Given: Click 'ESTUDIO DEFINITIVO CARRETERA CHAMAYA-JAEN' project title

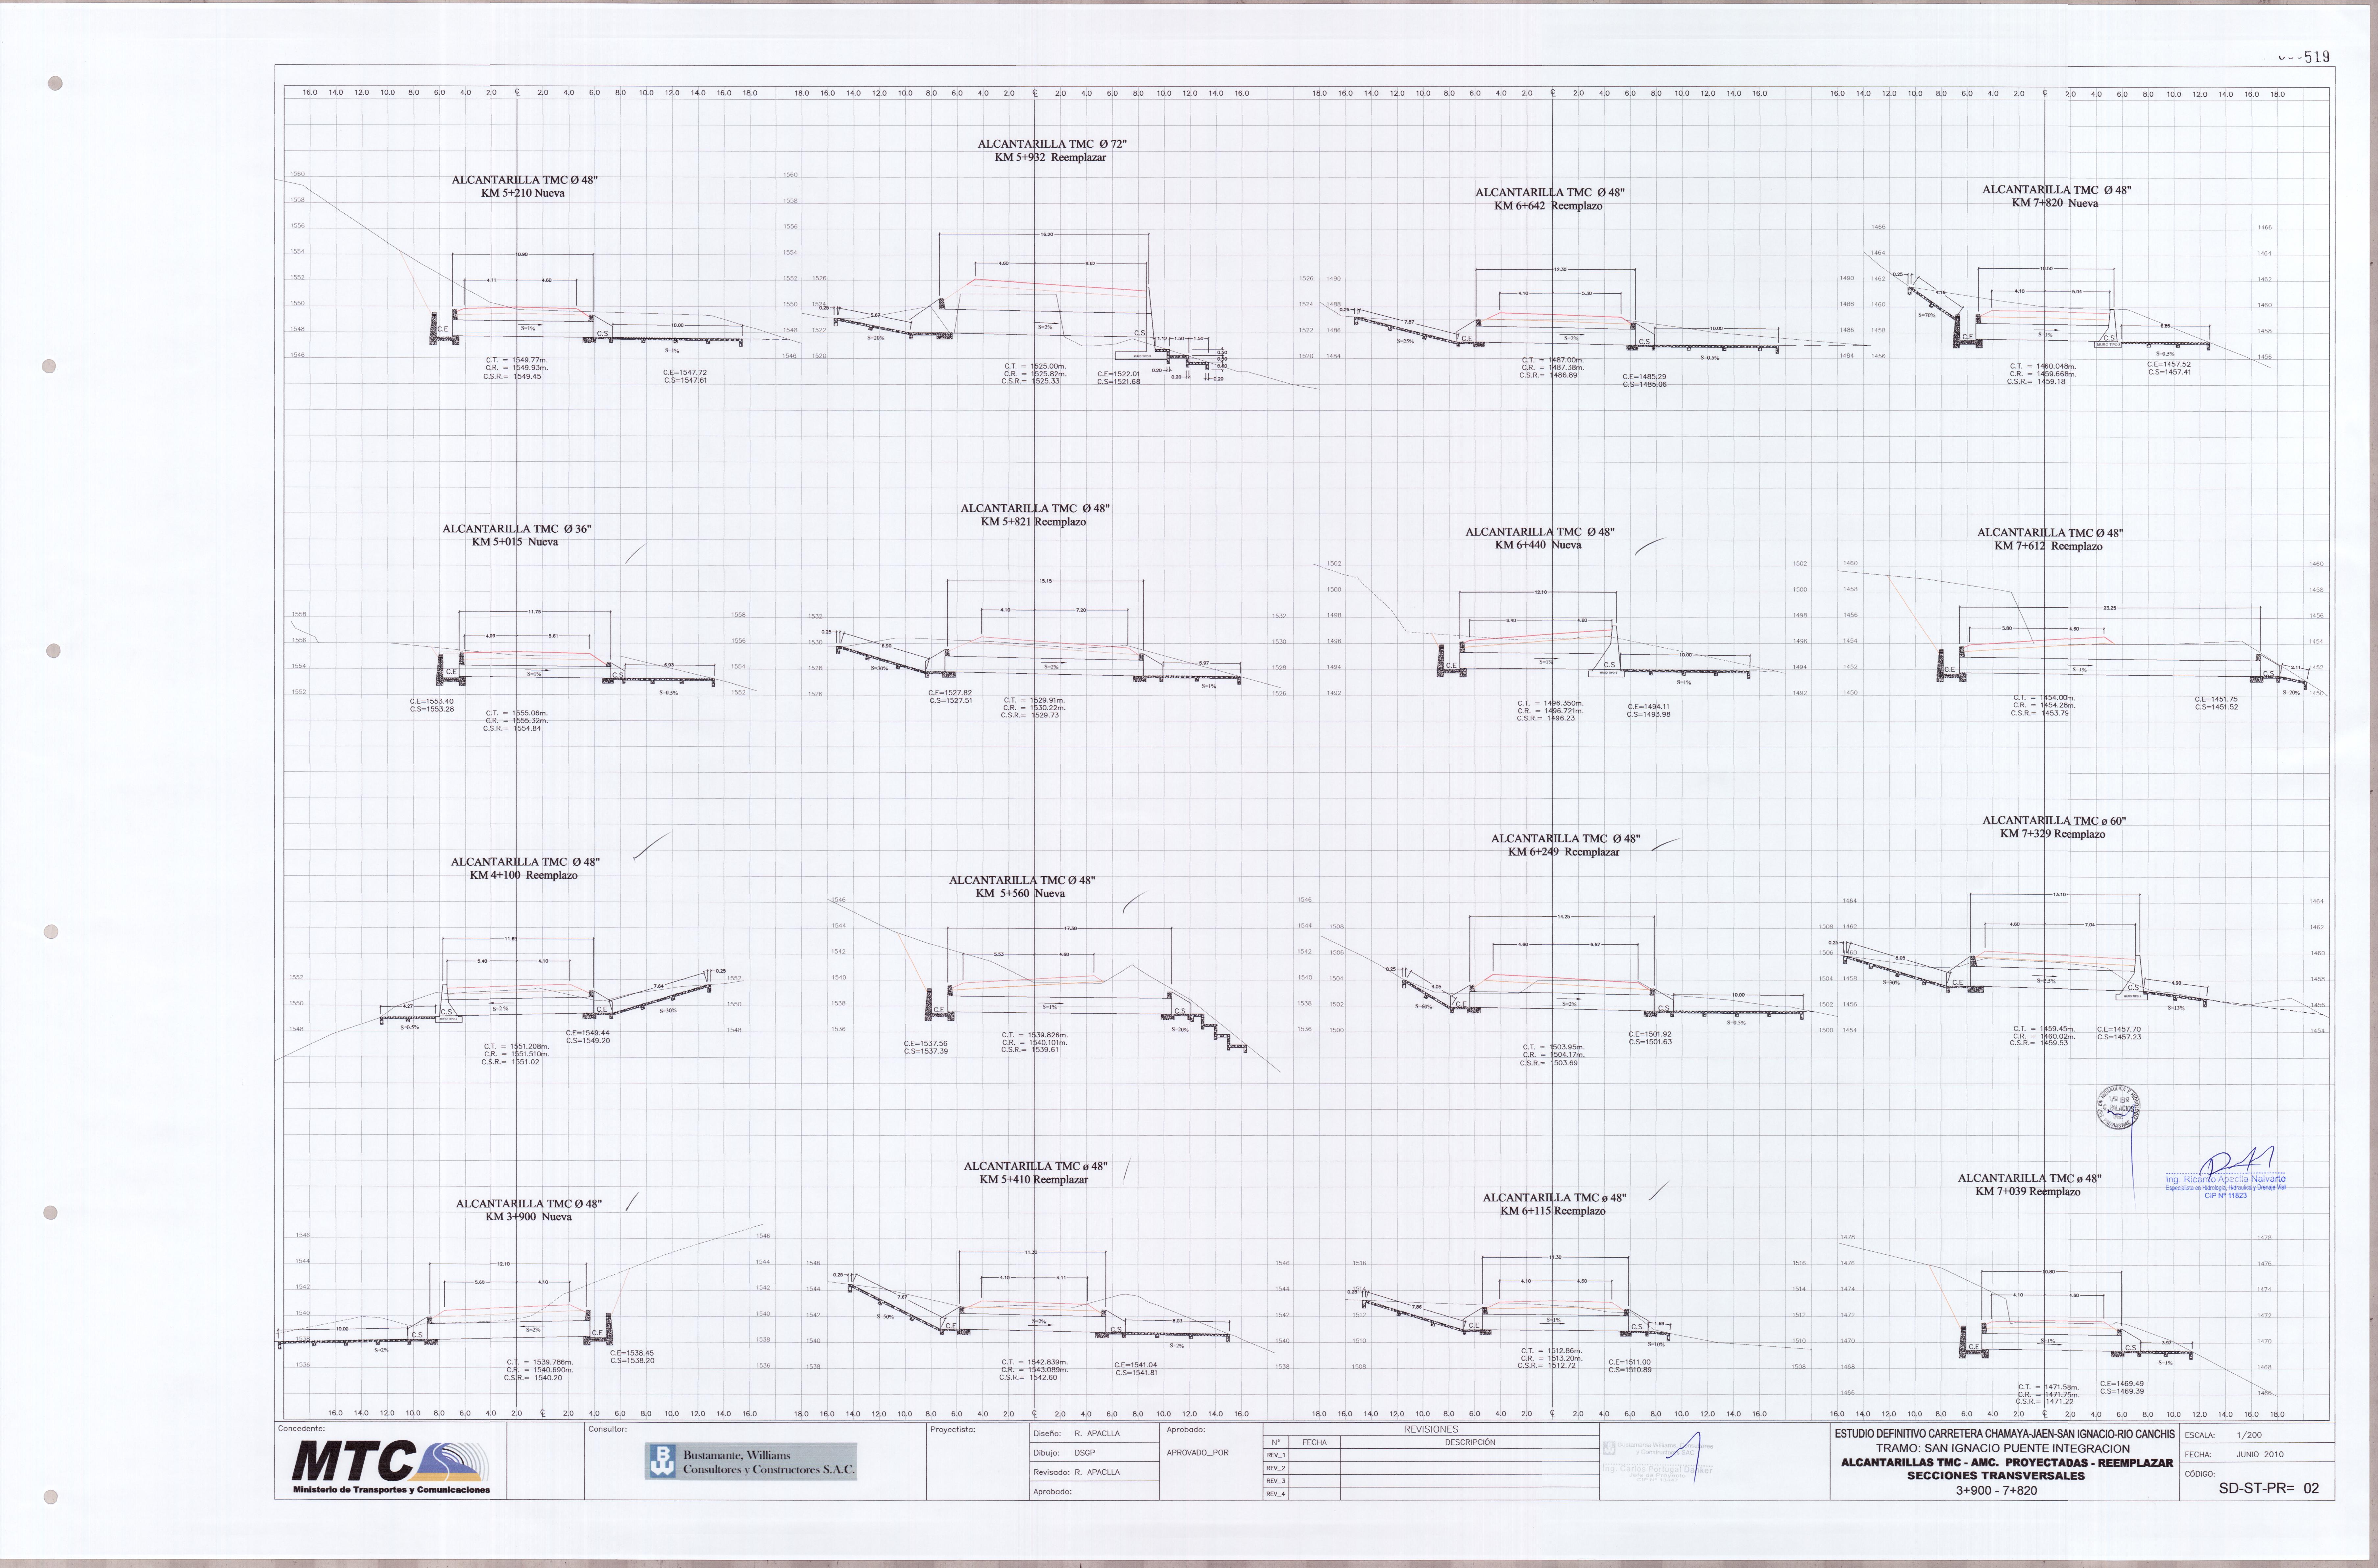Looking at the screenshot, I should coord(2004,1434).
